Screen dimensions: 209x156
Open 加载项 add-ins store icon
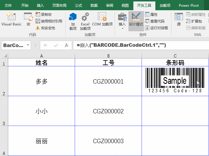pos(73,21)
